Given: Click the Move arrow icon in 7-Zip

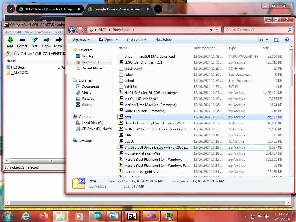Looking at the screenshot, I should tap(58, 40).
